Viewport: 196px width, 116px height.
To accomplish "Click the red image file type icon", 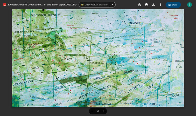I will (x=5, y=5).
